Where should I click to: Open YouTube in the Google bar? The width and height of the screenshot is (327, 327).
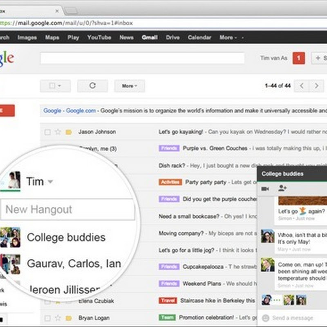(x=99, y=38)
